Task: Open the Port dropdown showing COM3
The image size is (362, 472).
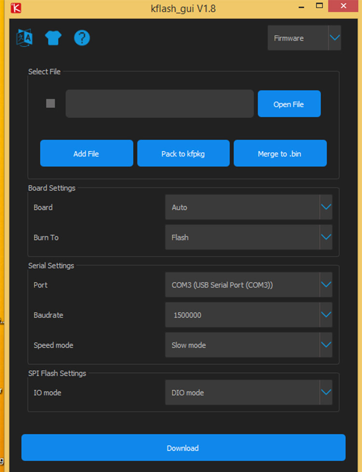Action: point(249,285)
